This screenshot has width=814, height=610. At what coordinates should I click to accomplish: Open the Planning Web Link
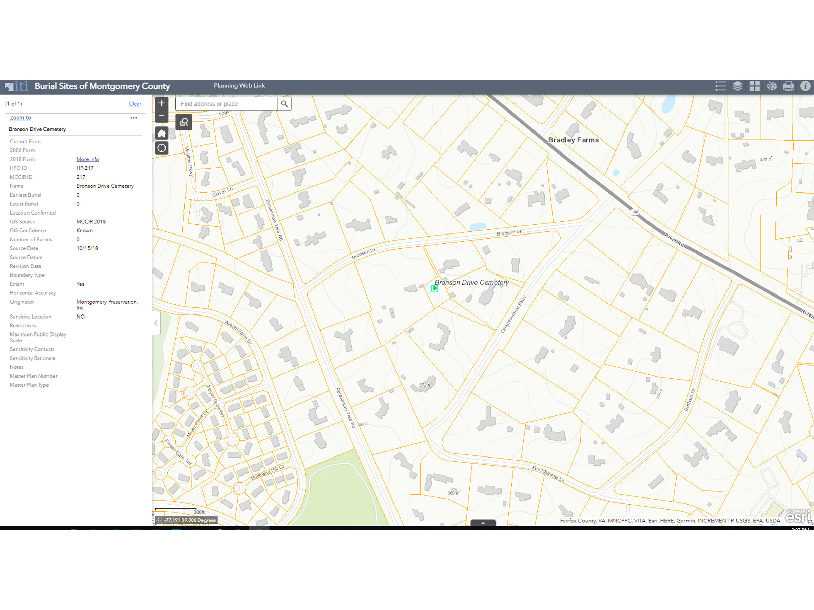point(239,86)
